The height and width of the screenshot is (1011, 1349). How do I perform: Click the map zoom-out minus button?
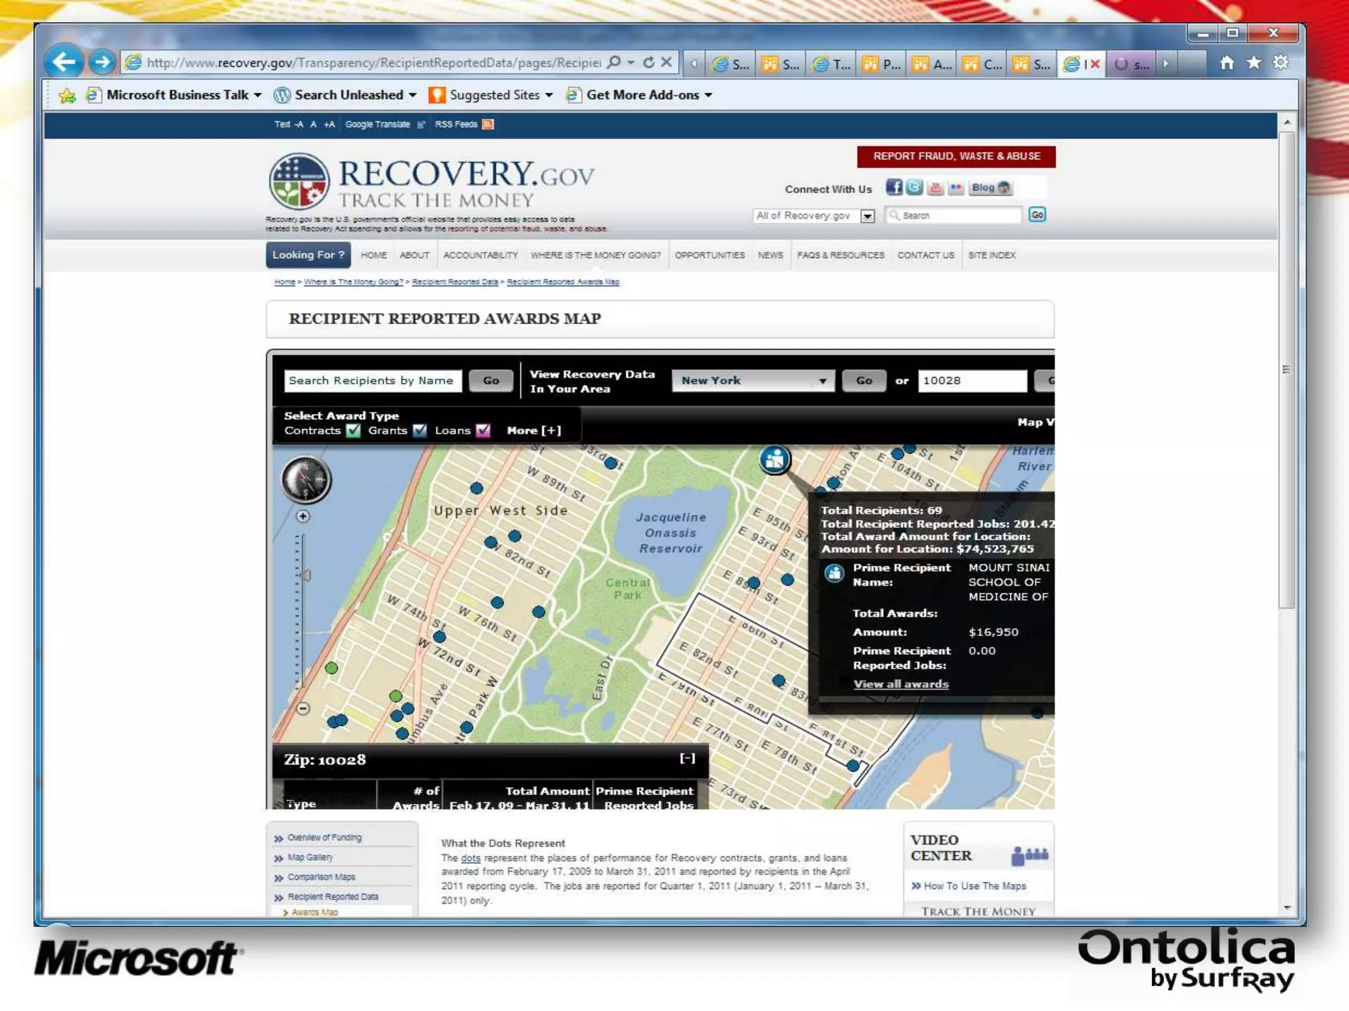point(303,708)
